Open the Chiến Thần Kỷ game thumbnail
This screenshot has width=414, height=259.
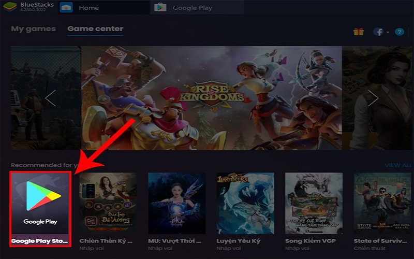pyautogui.click(x=108, y=203)
